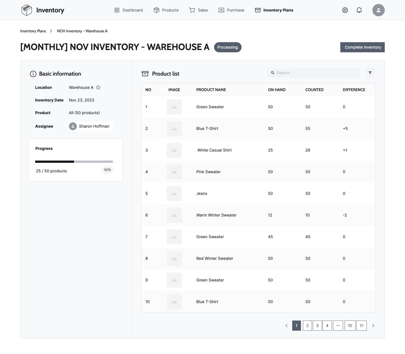Click the image placeholder for White Casual Shirt
Viewport: 405px width, 354px height.
click(174, 150)
